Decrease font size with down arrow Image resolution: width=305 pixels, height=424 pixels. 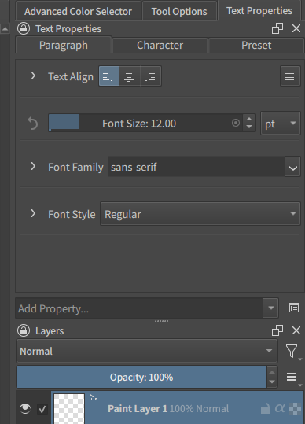249,127
